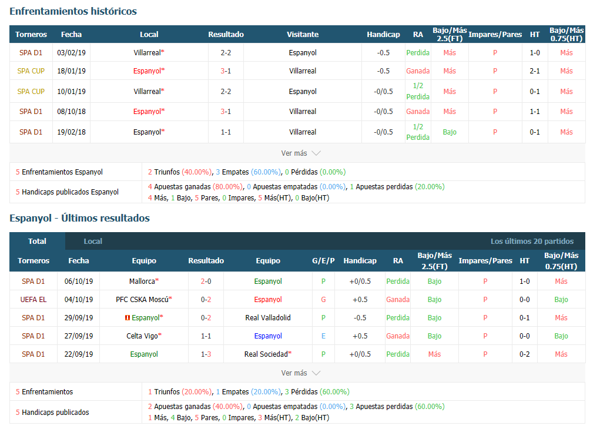
Task: Expand Ver más under Enfrentamientos históricos table
Action: [x=301, y=153]
